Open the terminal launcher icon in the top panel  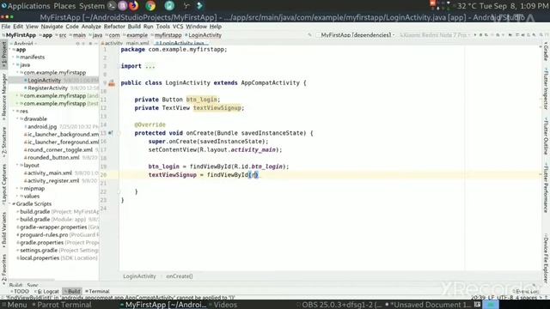111,6
